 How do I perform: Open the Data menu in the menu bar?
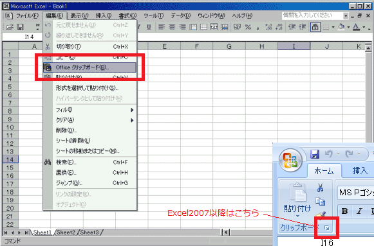(x=180, y=15)
